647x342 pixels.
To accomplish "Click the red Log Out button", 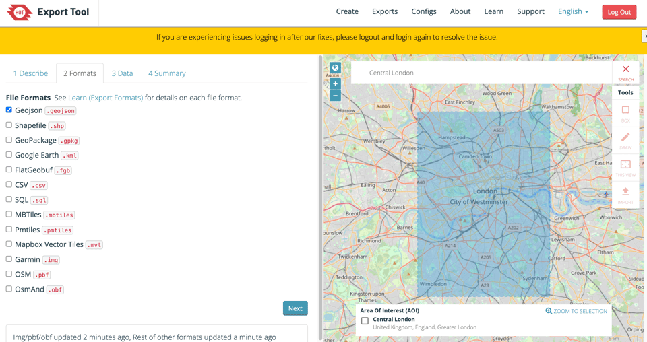I will coord(619,12).
